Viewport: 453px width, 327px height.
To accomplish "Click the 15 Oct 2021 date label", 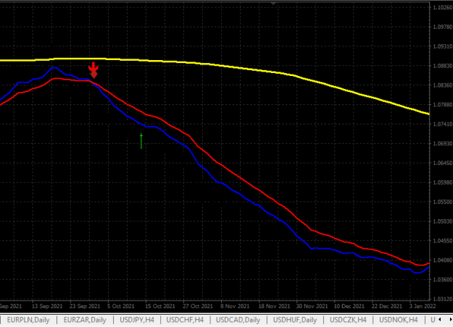I will tap(159, 306).
